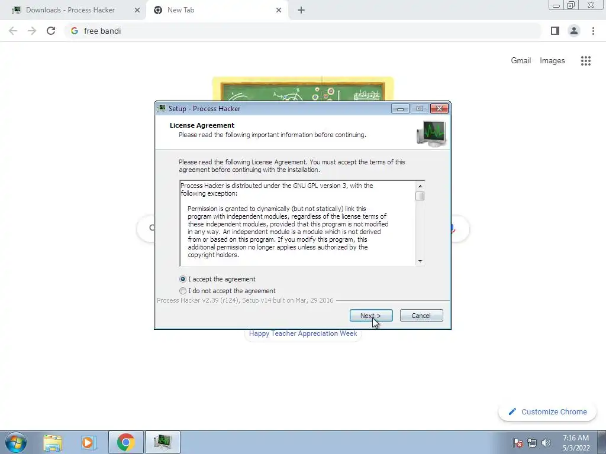
Task: Click the Google Doodle chalkboard image
Action: click(302, 89)
